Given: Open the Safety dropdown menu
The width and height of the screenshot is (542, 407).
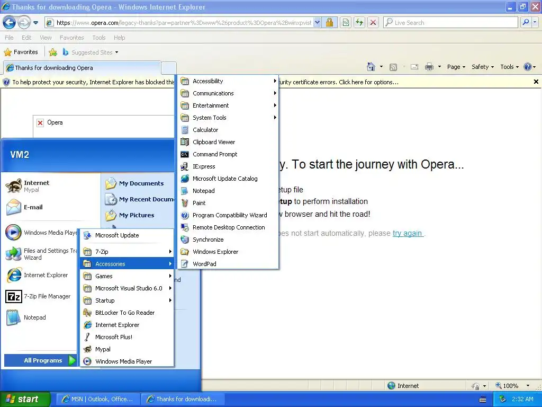Looking at the screenshot, I should [483, 67].
